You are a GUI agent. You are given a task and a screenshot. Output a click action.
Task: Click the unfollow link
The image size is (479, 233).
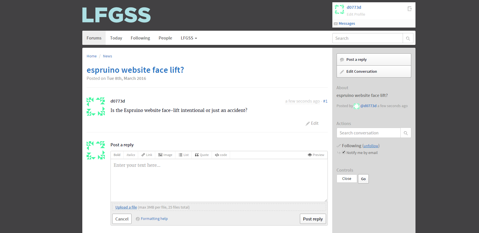pyautogui.click(x=371, y=146)
